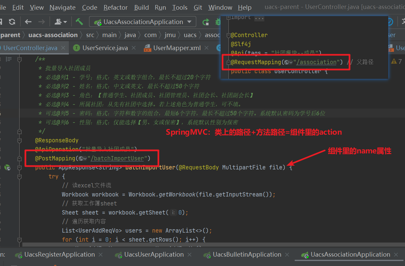This screenshot has width=405, height=266.
Task: Open the Git menu
Action: (x=198, y=7)
